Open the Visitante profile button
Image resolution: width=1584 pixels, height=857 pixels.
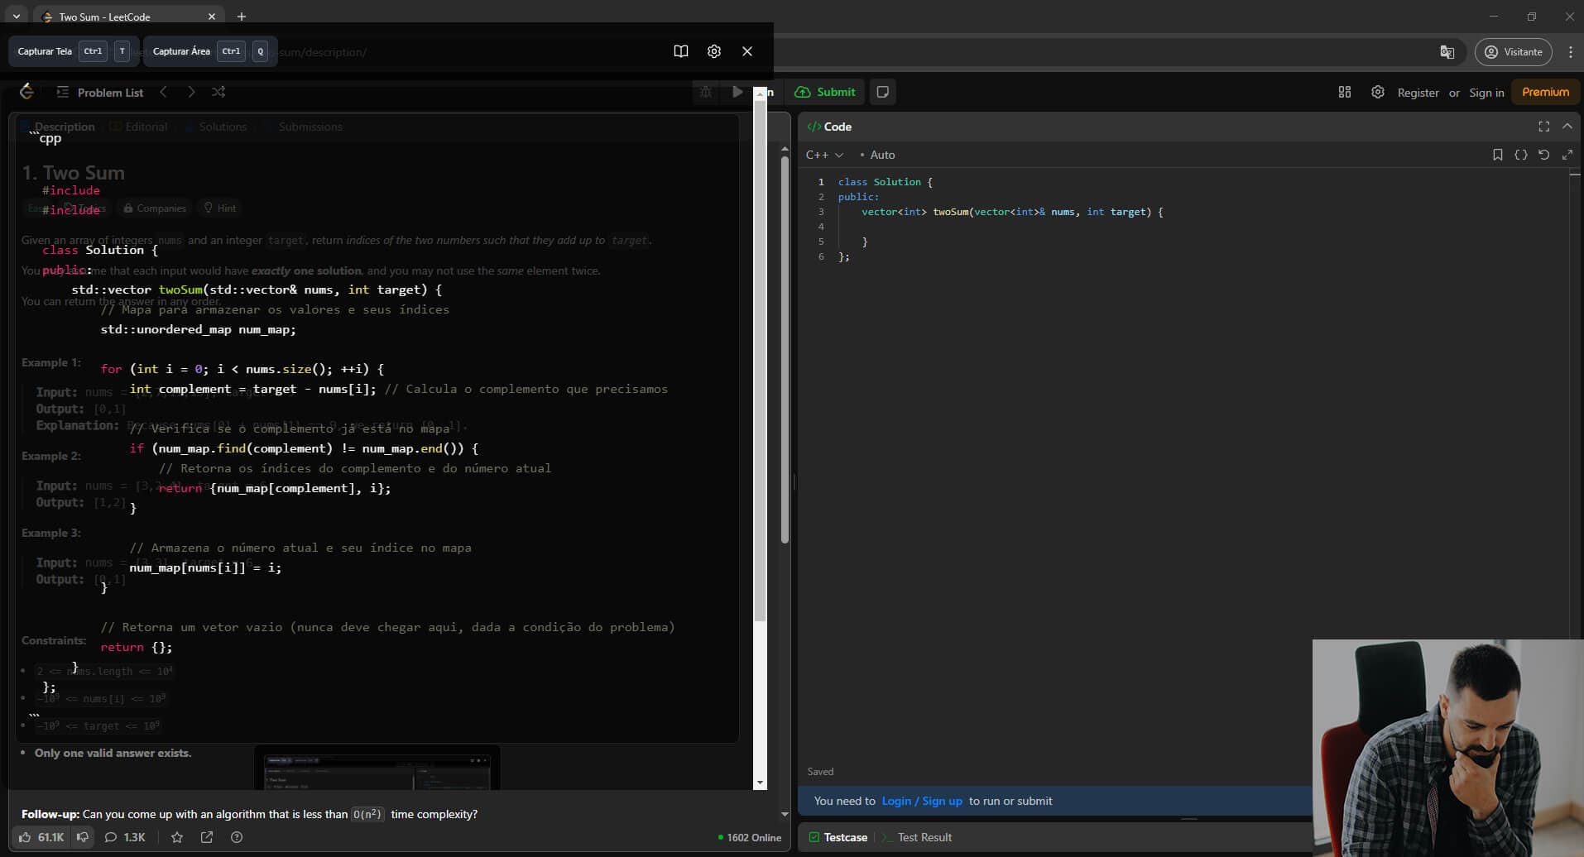click(1513, 52)
